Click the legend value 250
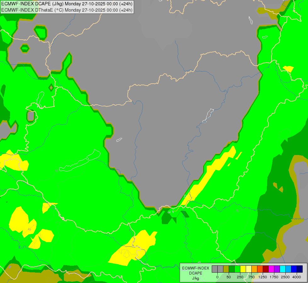308x283 pixels. [240, 277]
